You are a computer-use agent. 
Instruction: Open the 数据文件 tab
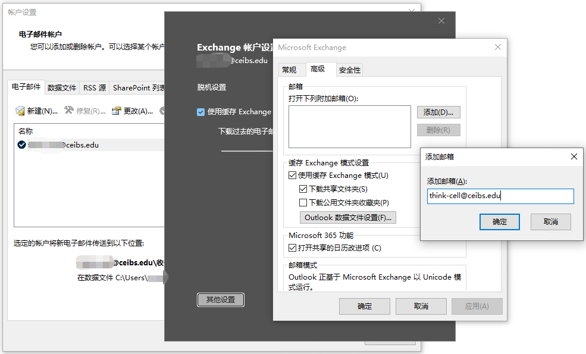tap(62, 88)
